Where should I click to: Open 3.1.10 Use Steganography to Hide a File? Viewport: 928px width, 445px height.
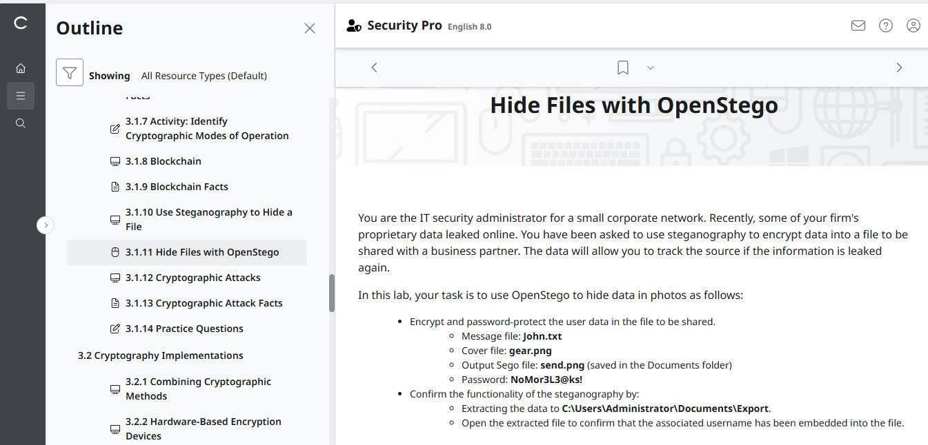[x=208, y=219]
